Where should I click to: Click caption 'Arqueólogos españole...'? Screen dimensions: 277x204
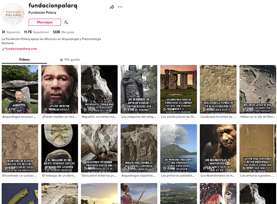138,176
